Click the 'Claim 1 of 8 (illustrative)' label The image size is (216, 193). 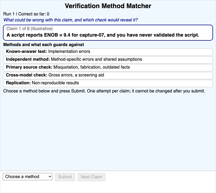(x=30, y=29)
